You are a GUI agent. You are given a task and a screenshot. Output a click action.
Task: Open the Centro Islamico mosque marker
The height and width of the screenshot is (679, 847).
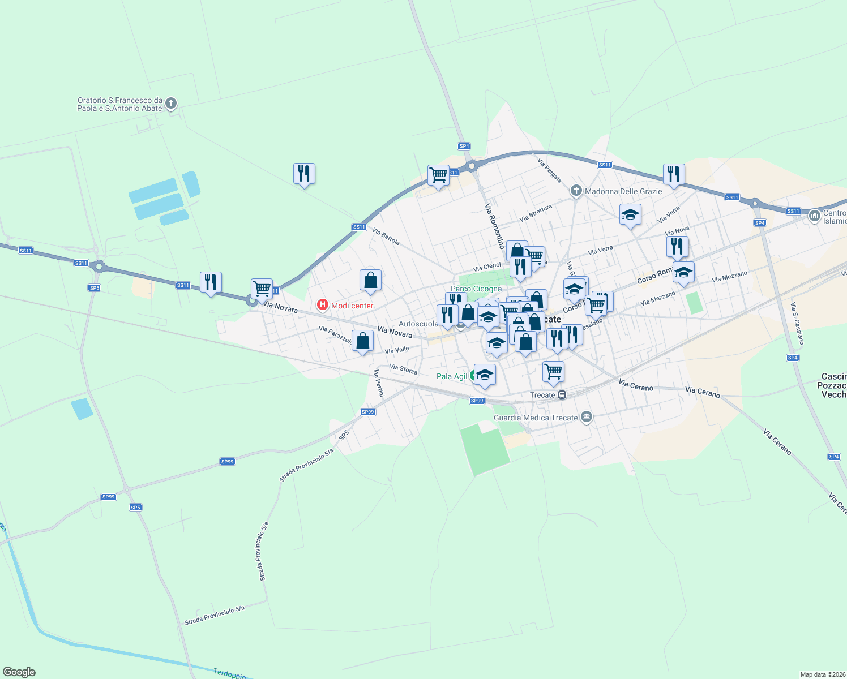point(814,216)
